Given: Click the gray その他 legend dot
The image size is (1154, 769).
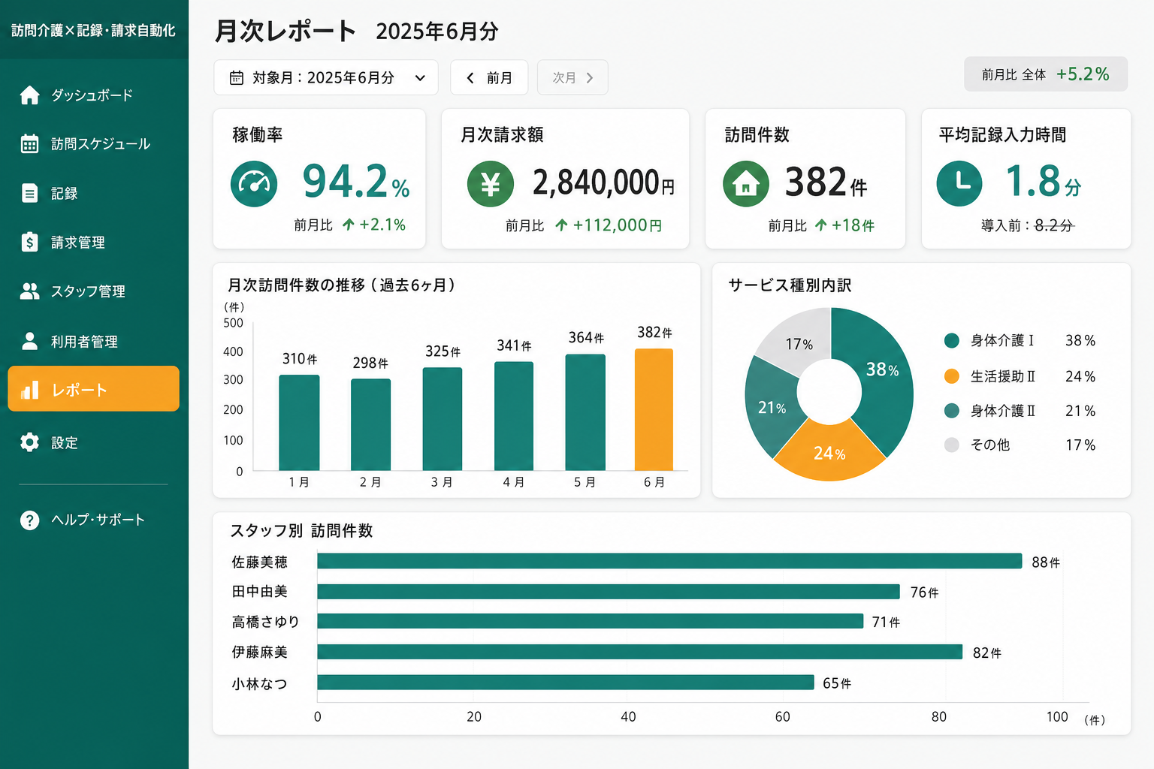Looking at the screenshot, I should [951, 445].
